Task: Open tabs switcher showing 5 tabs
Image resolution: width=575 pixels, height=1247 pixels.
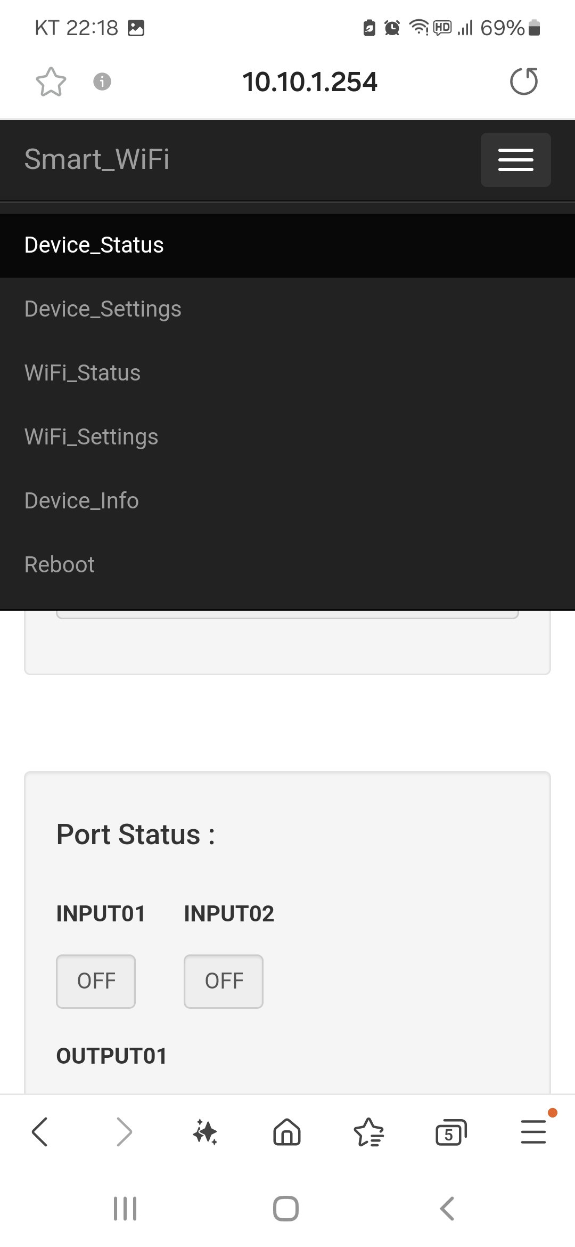Action: (x=451, y=1132)
